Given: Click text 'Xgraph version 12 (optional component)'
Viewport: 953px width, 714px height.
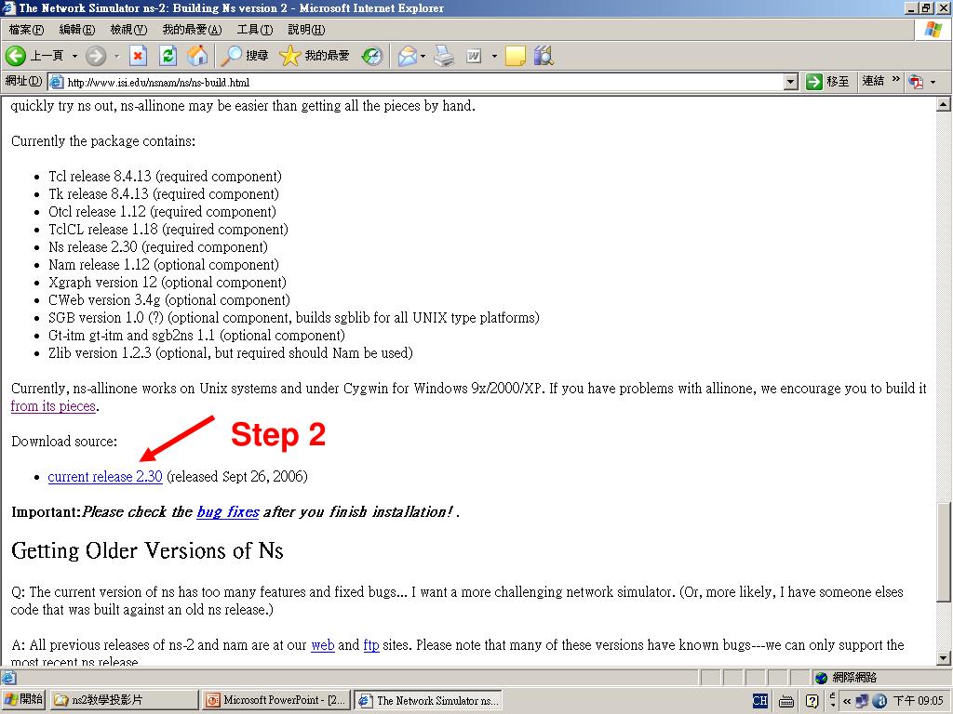Looking at the screenshot, I should (168, 283).
